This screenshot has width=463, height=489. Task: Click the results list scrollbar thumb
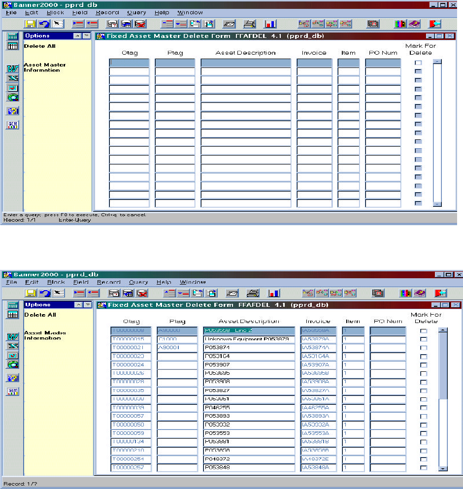443,365
